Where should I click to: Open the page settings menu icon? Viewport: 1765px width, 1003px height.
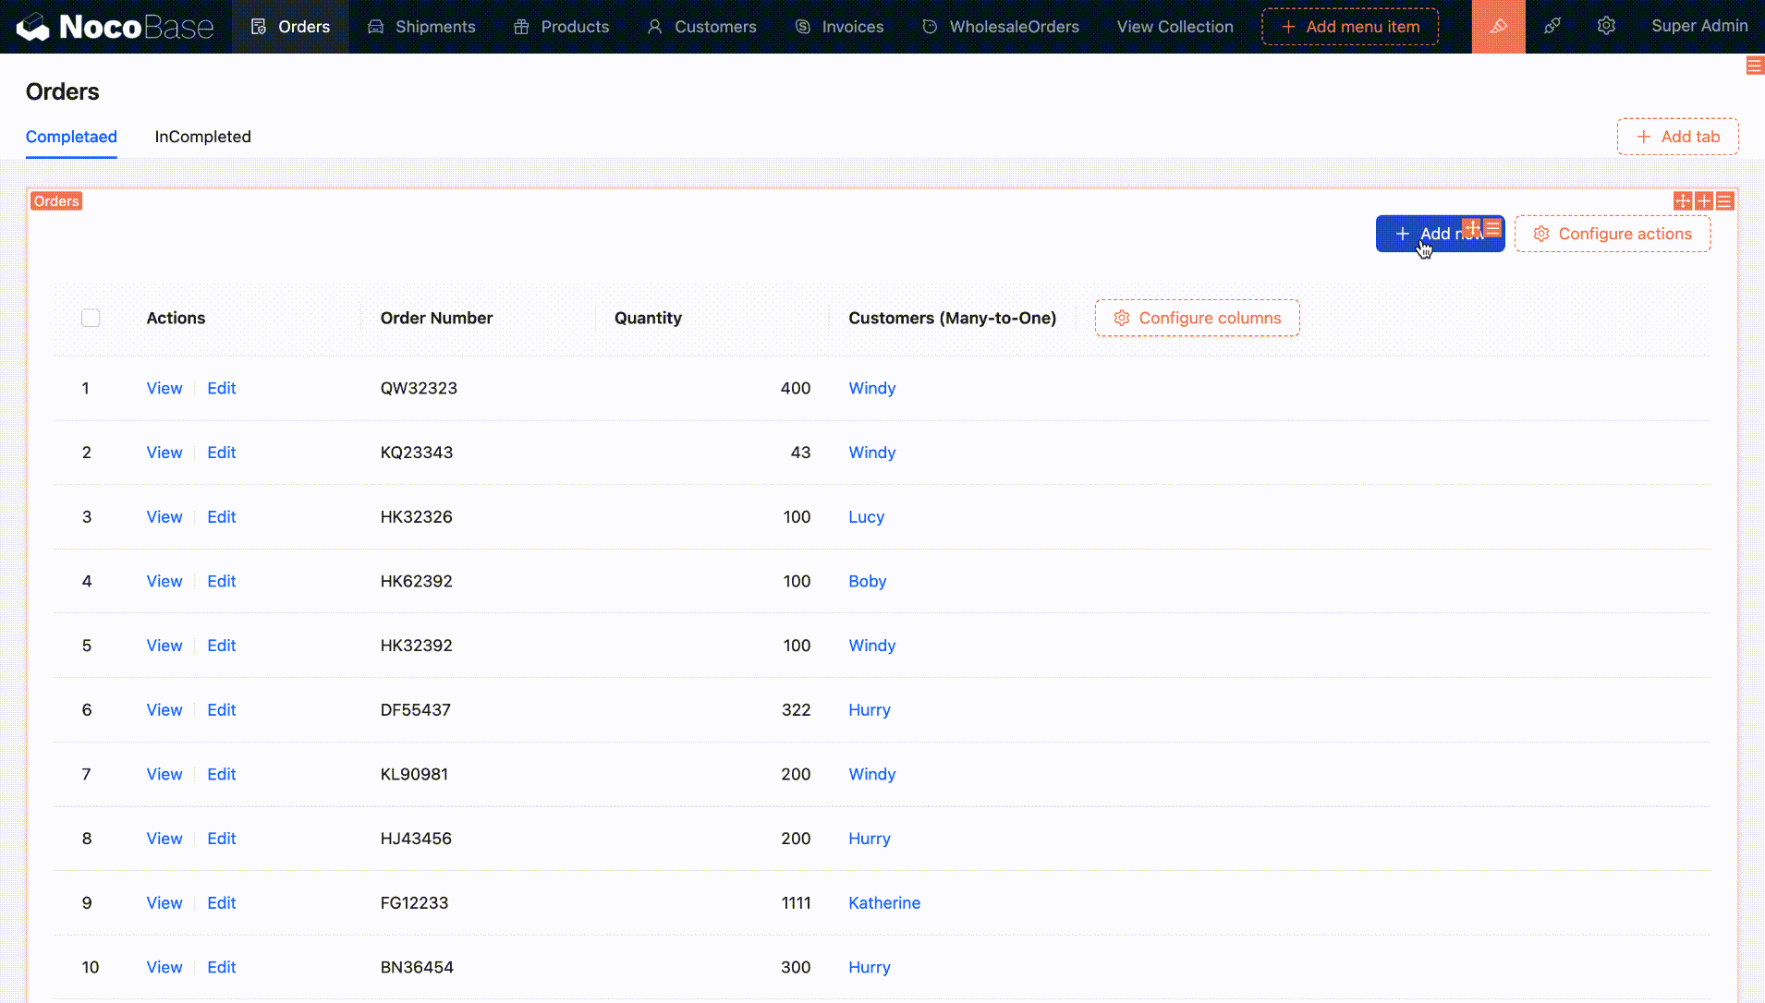1755,66
